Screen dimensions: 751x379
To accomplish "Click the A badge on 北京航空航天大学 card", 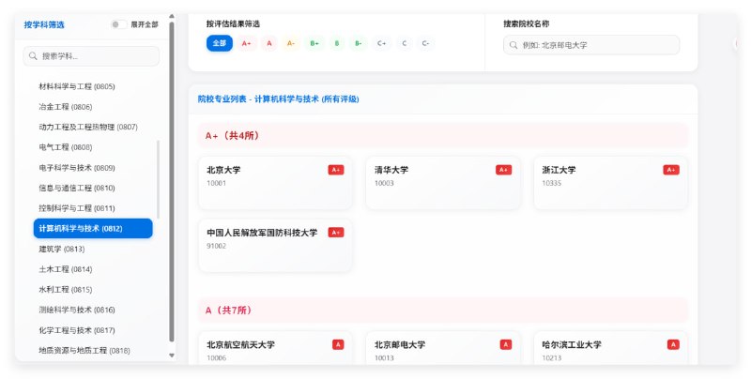I will 338,344.
